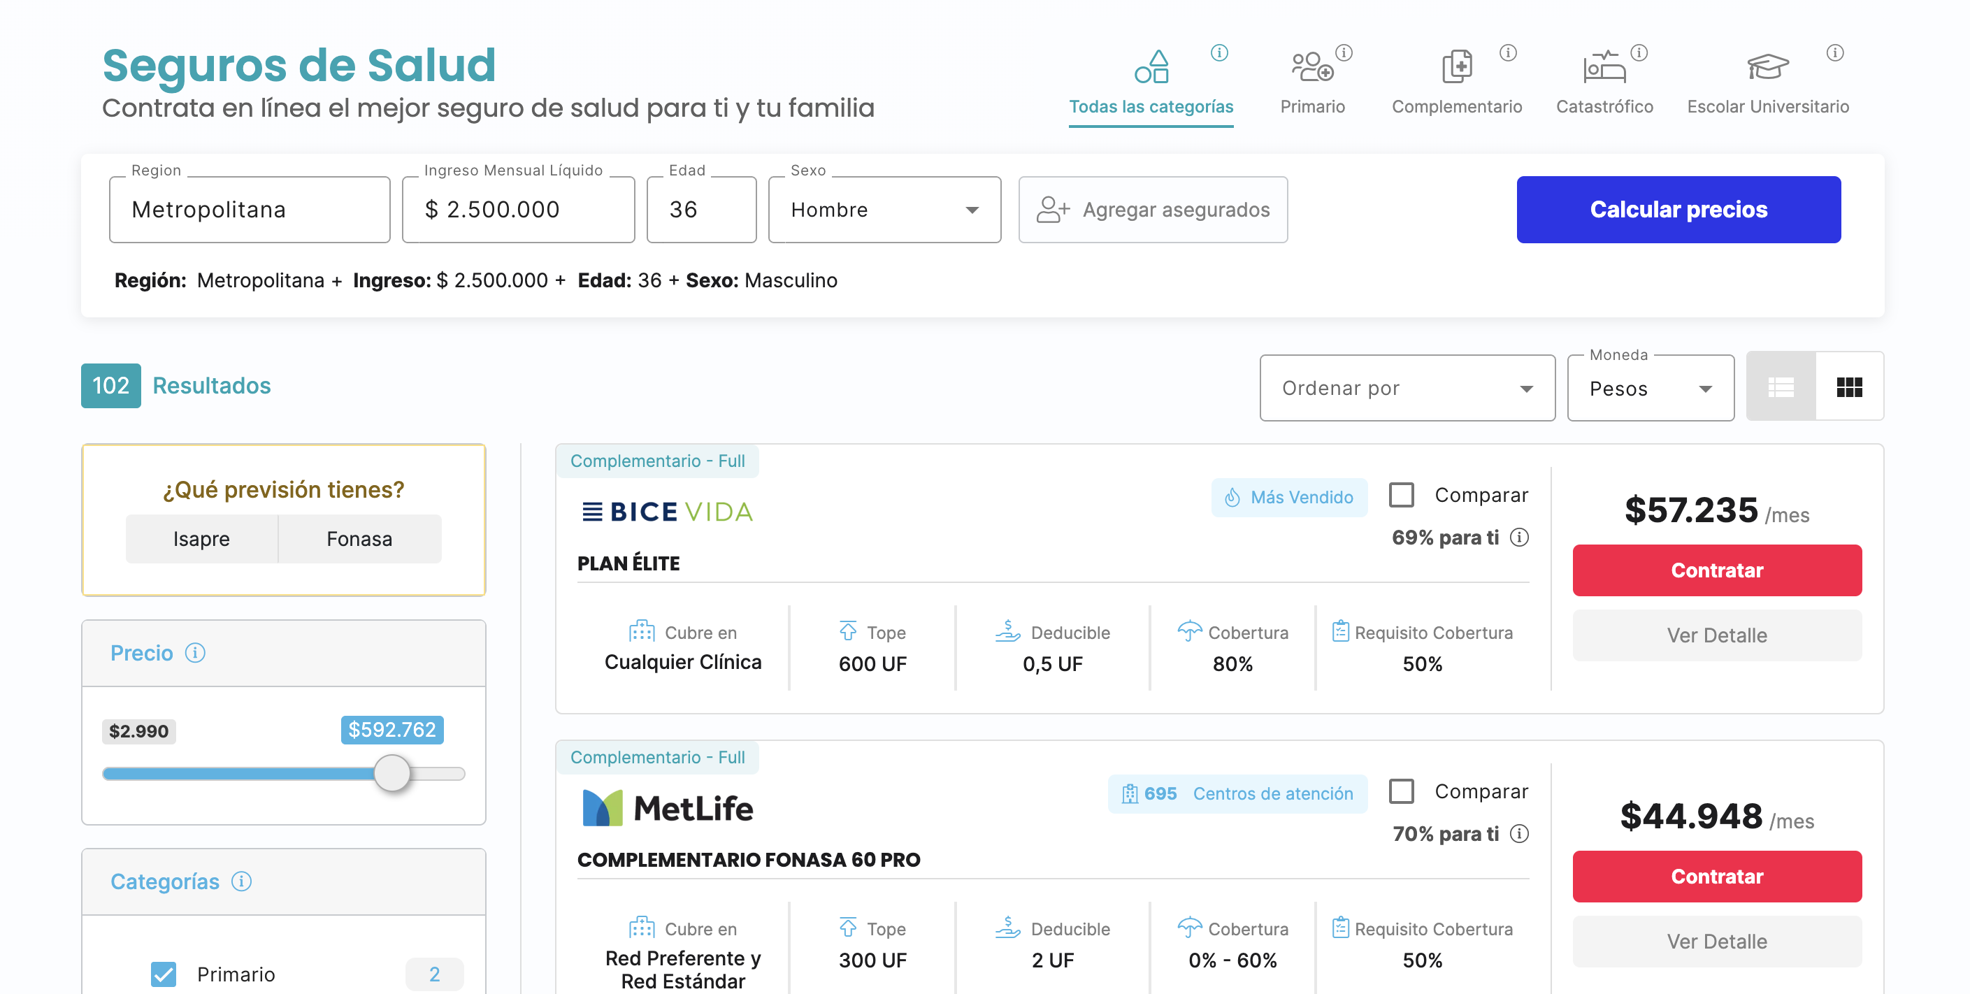
Task: Open info icon beside Escolar Universitario
Action: [1834, 52]
